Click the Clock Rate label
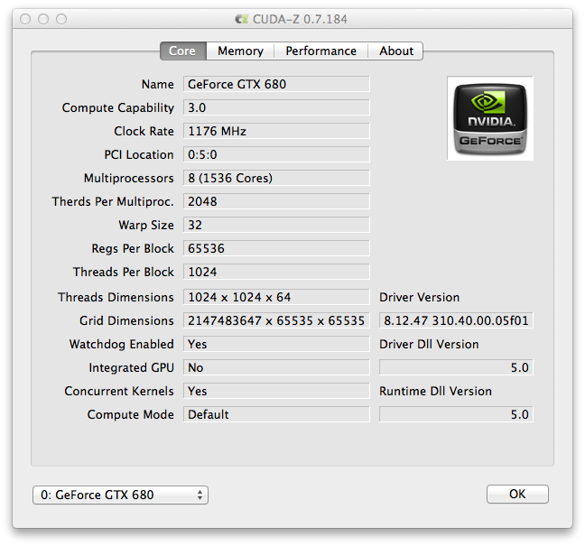Viewport: 585px width, 546px height. (144, 131)
